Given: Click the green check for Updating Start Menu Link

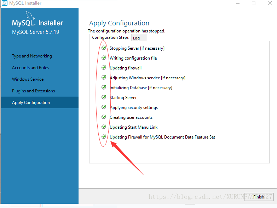Looking at the screenshot, I should tap(104, 127).
